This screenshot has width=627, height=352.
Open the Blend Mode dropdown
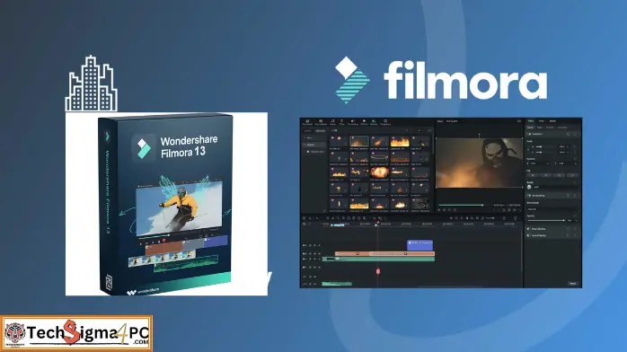tap(552, 209)
